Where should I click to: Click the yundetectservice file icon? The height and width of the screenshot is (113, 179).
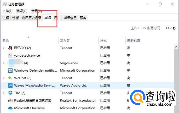10,56
